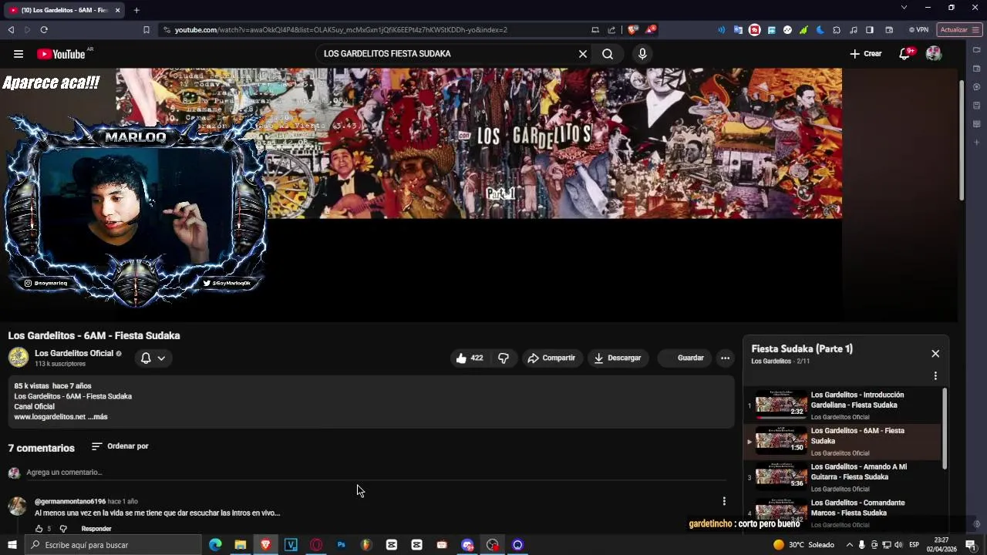Viewport: 987px width, 555px height.
Task: Open the Windows Start menu
Action: pyautogui.click(x=12, y=545)
